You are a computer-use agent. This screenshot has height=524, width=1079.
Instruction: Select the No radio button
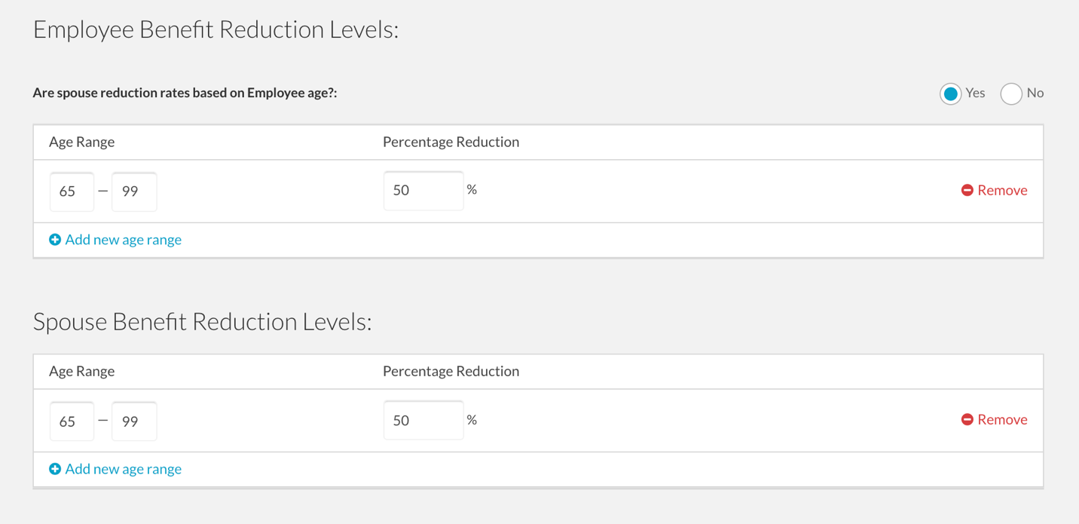[x=1011, y=93]
